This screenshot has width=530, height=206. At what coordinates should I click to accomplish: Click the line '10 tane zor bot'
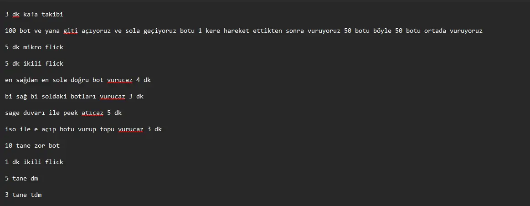[x=32, y=146]
